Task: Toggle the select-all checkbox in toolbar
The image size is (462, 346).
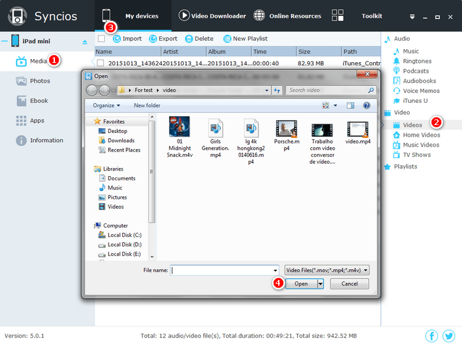Action: 101,39
